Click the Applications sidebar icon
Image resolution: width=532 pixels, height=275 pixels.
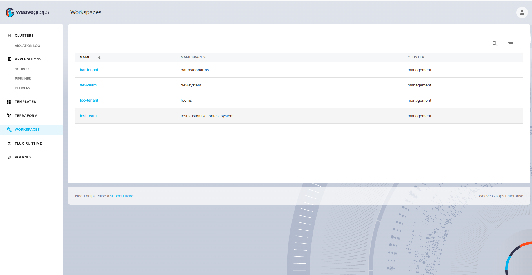9,59
